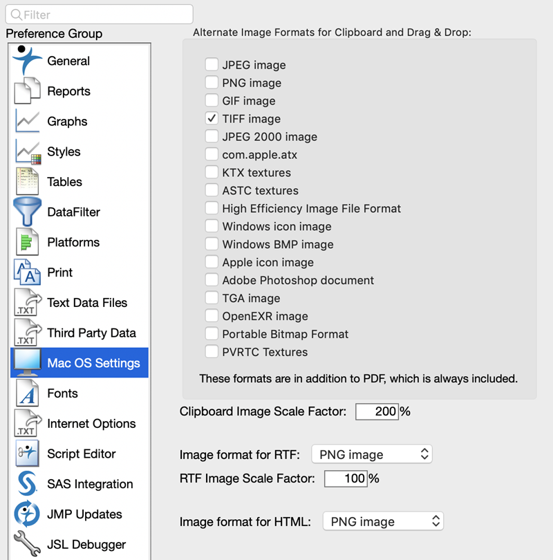Check the Windows BMP image box
This screenshot has height=560, width=553.
[212, 243]
